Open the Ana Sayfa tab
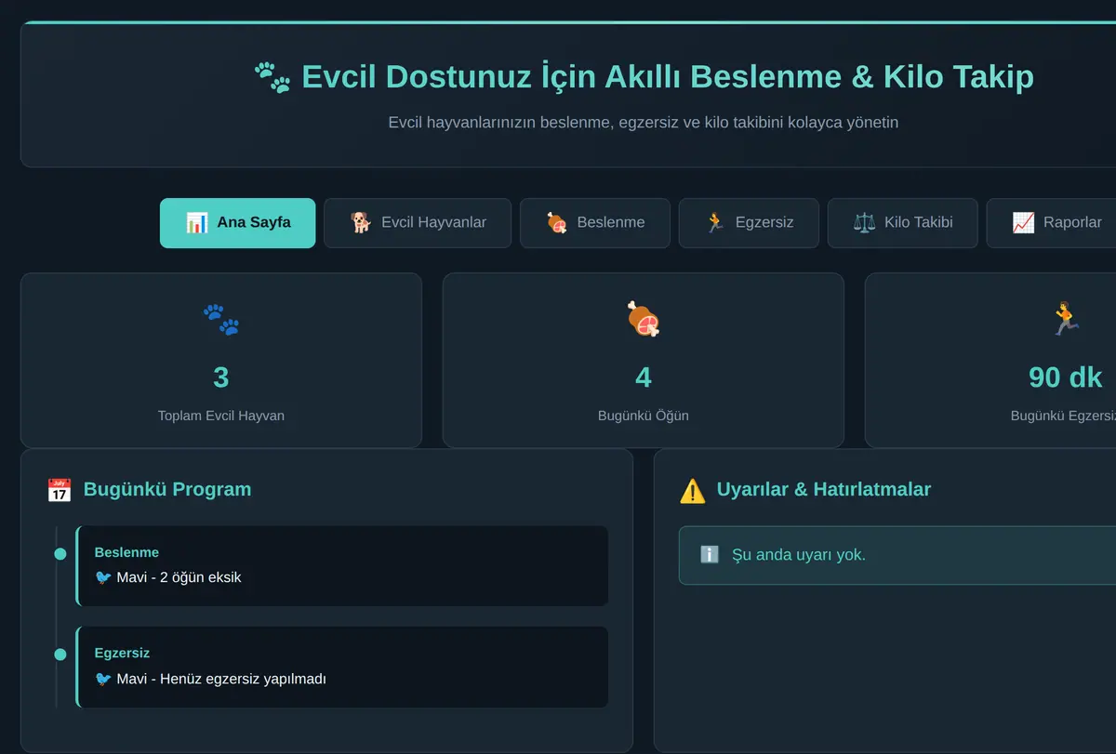Screen dimensions: 1116x754 (x=237, y=223)
